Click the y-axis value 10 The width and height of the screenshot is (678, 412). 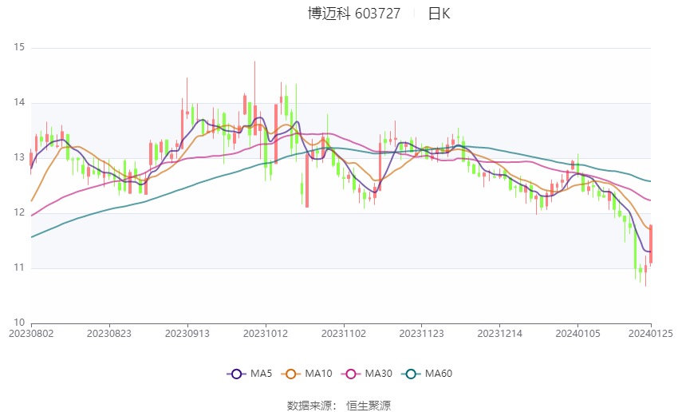pyautogui.click(x=19, y=323)
